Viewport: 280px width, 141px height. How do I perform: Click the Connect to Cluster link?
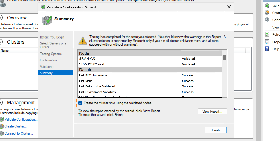point(18,133)
